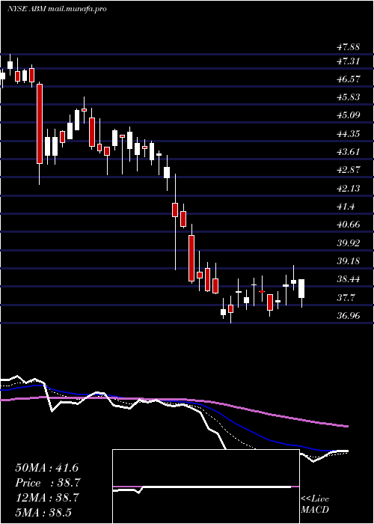This screenshot has width=374, height=524.
Task: Click the 36.96 price axis label
Action: [348, 315]
